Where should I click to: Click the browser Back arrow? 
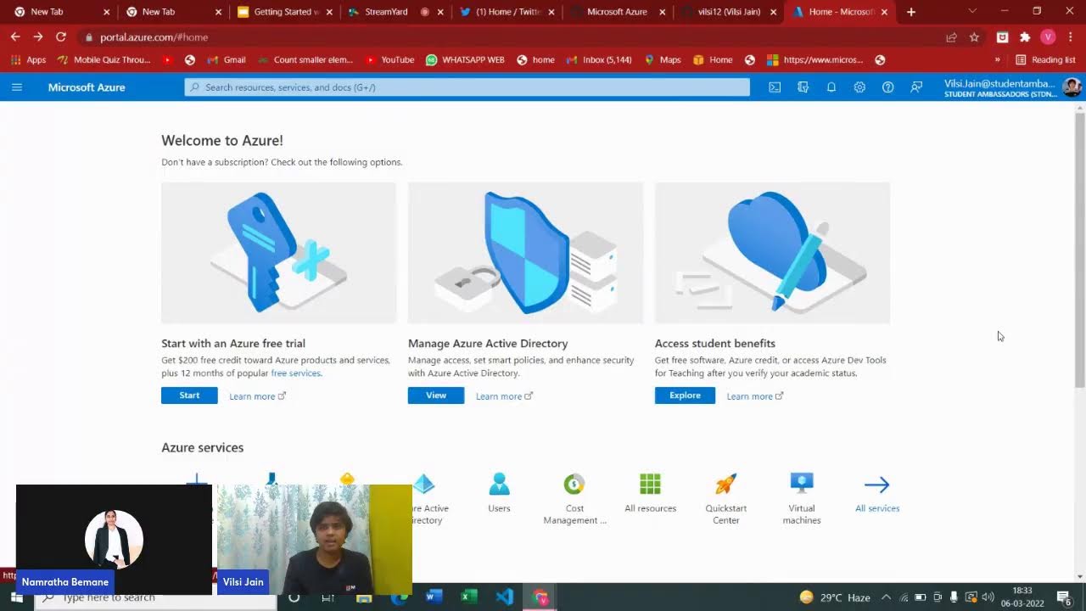tap(15, 37)
